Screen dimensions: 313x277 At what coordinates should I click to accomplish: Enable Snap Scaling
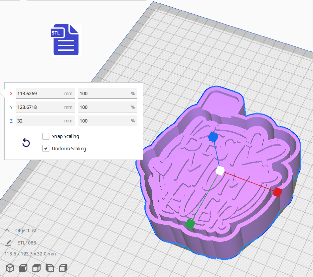pos(46,136)
